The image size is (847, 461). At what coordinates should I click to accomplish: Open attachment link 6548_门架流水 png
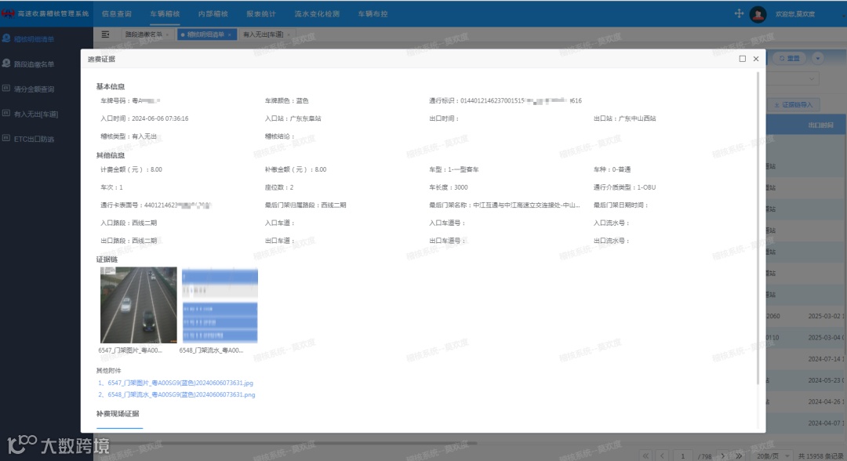click(176, 394)
